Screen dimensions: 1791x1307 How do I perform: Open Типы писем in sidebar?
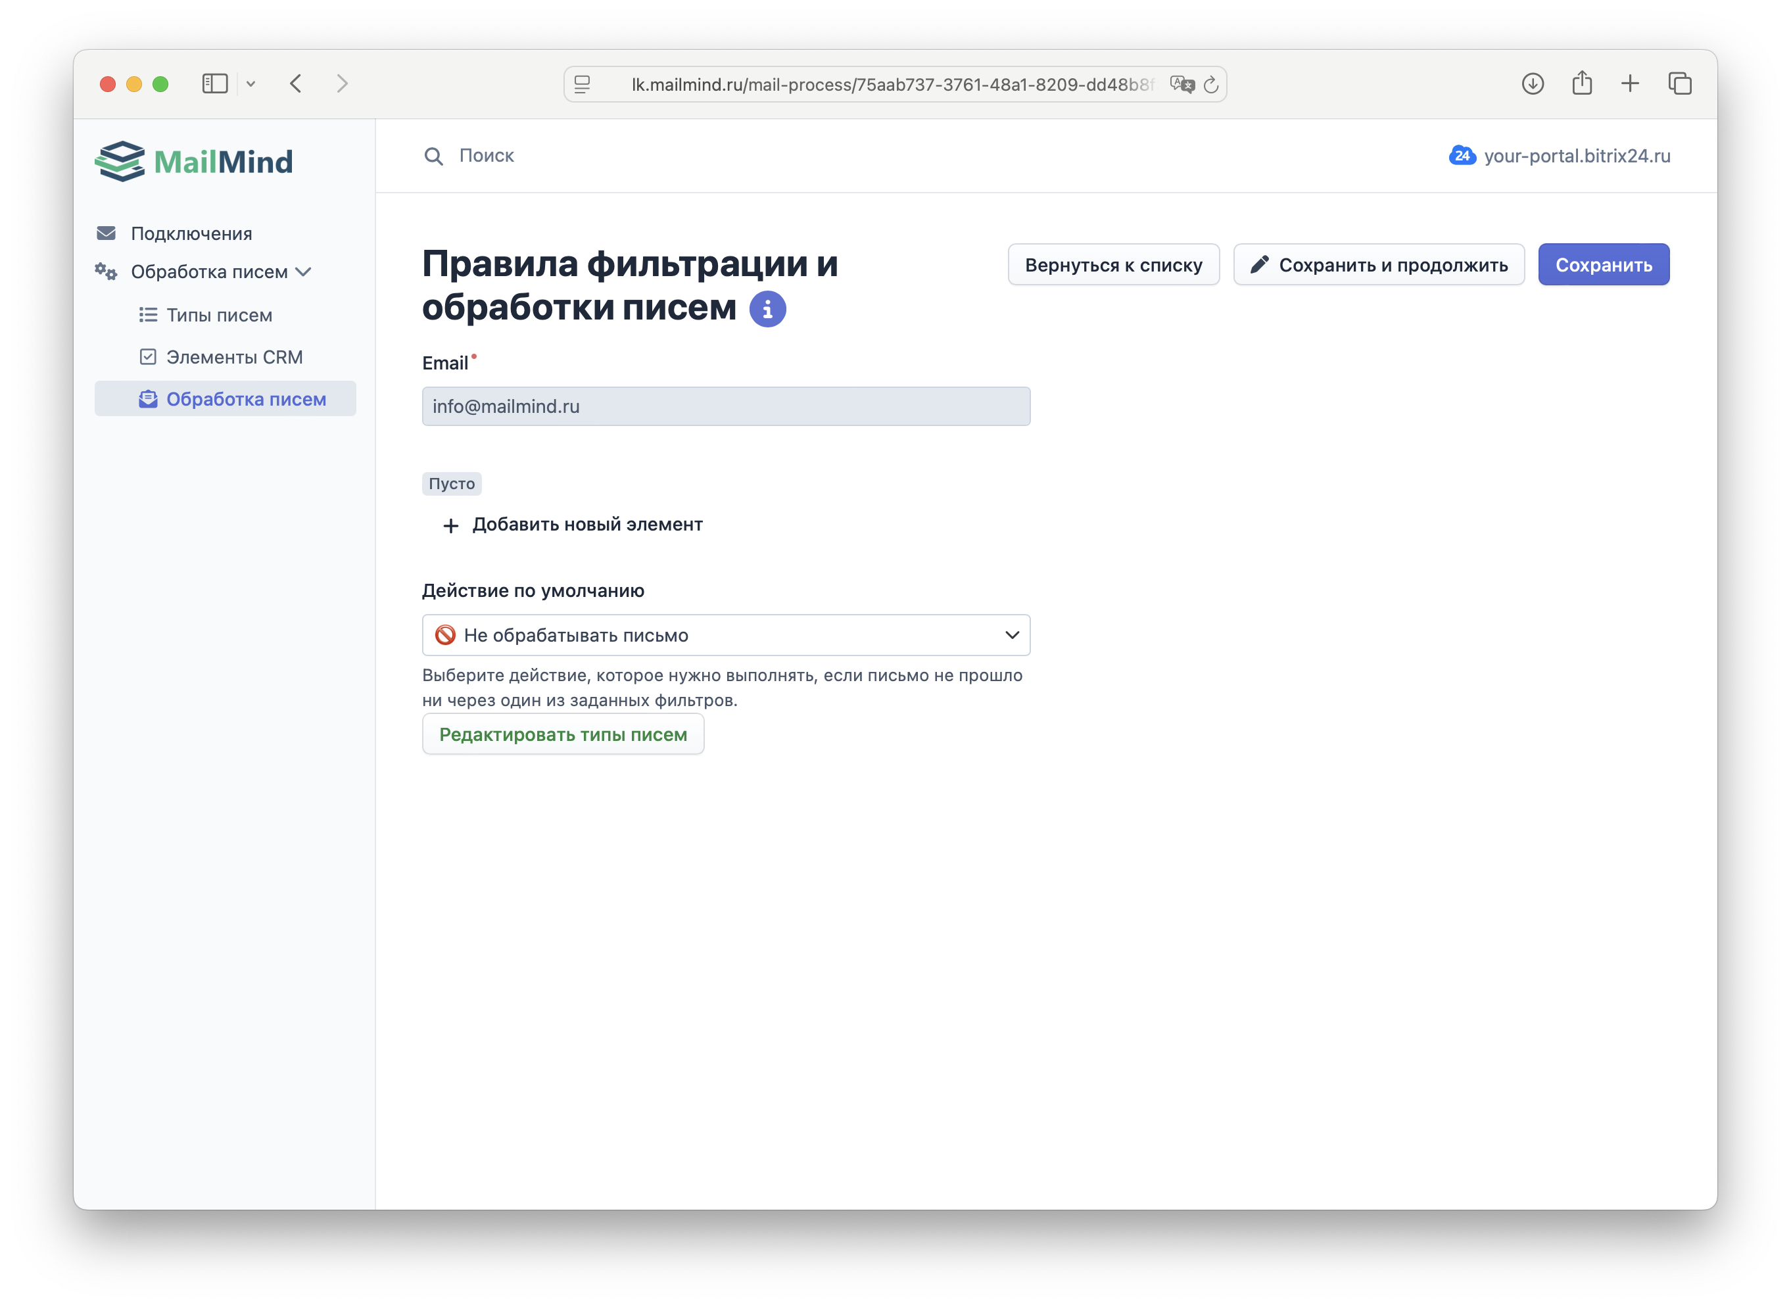tap(219, 315)
